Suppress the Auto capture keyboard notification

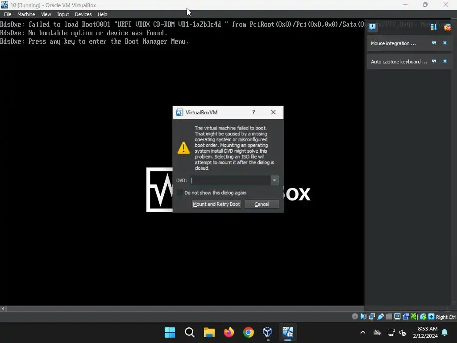click(x=434, y=61)
